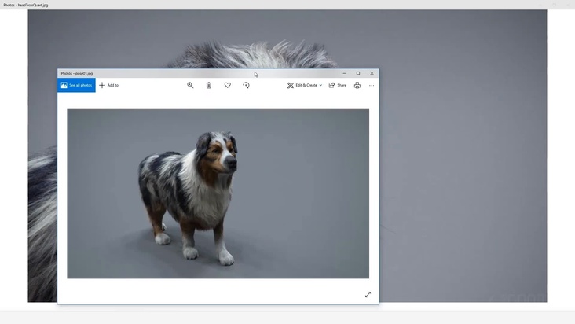Viewport: 575px width, 324px height.
Task: Go to See all photos
Action: [76, 85]
